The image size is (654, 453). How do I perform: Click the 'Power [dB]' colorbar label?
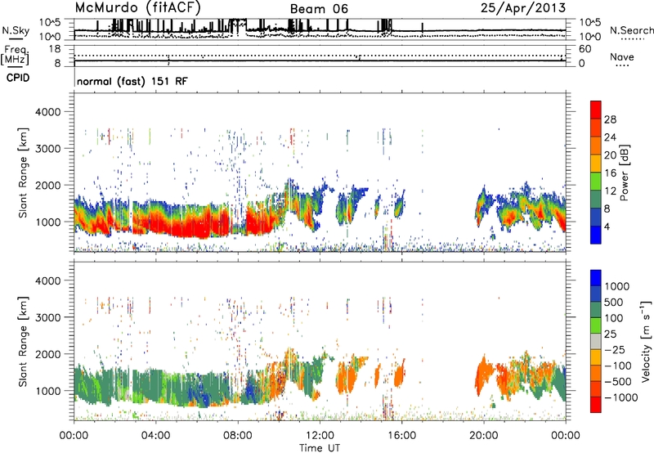pos(625,173)
